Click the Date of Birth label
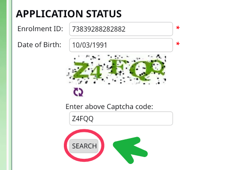233x170 pixels. (39, 45)
